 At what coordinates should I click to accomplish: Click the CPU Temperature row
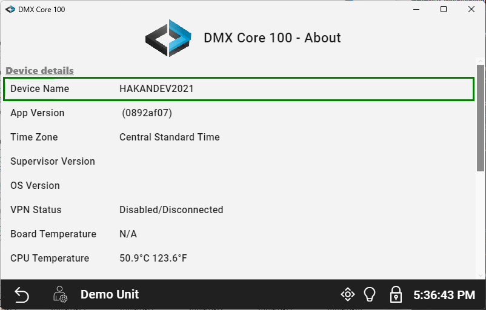coord(238,259)
